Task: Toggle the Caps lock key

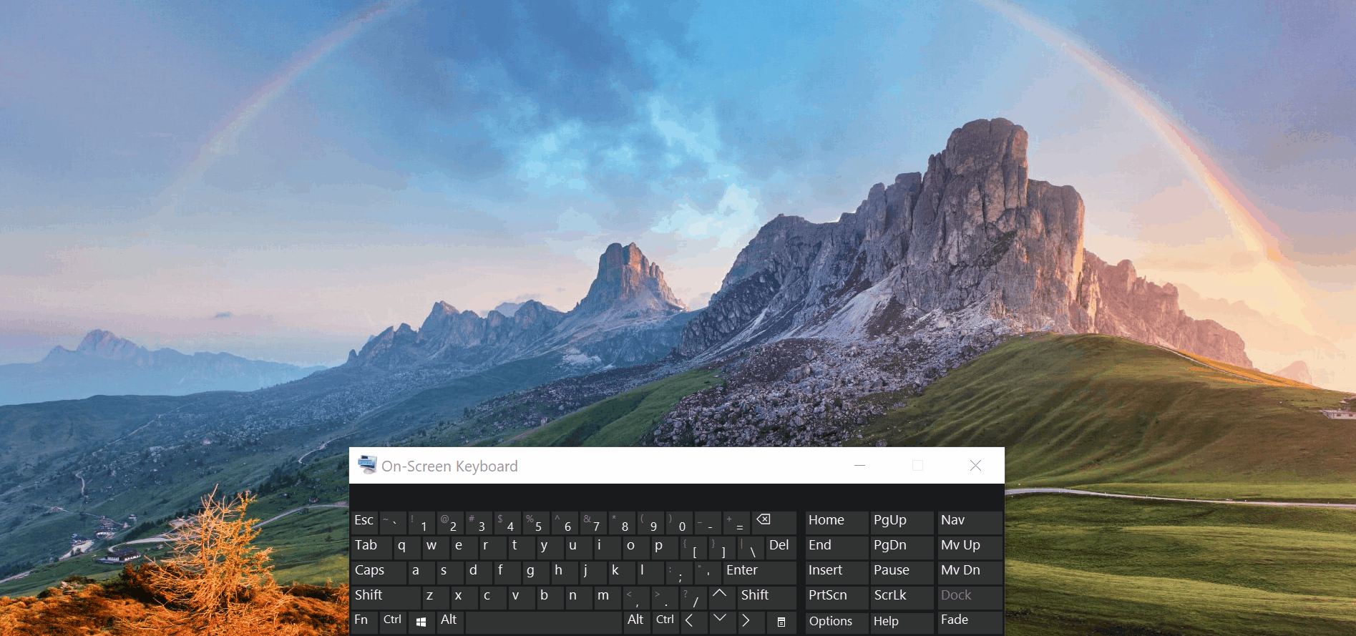Action: click(378, 571)
